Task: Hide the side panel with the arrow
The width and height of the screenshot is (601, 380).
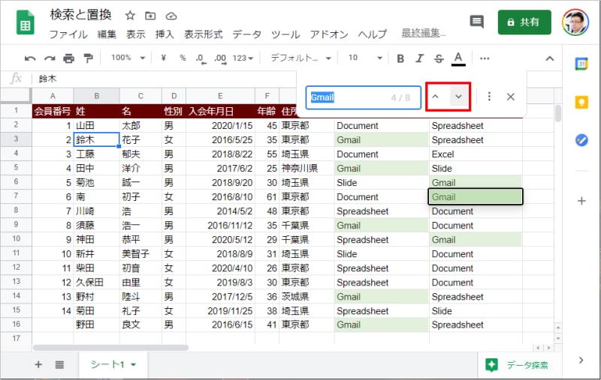Action: coord(581,360)
